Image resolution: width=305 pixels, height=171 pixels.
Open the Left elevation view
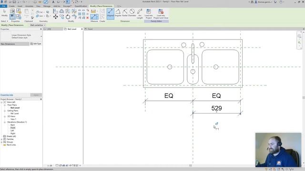tap(12, 131)
